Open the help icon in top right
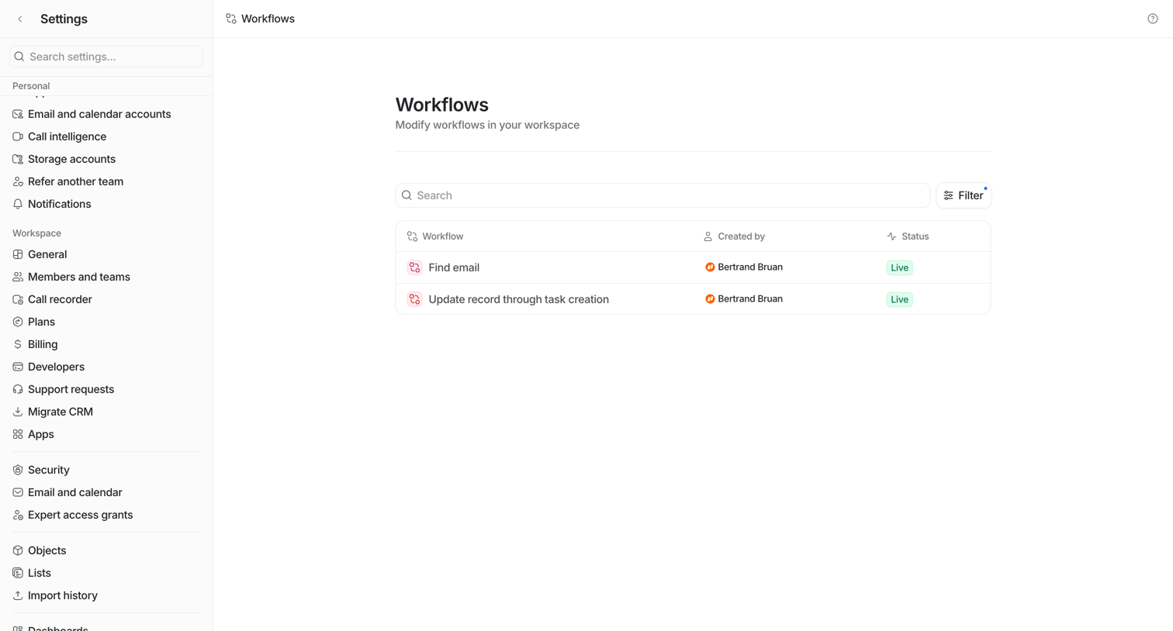The width and height of the screenshot is (1173, 631). (1153, 19)
